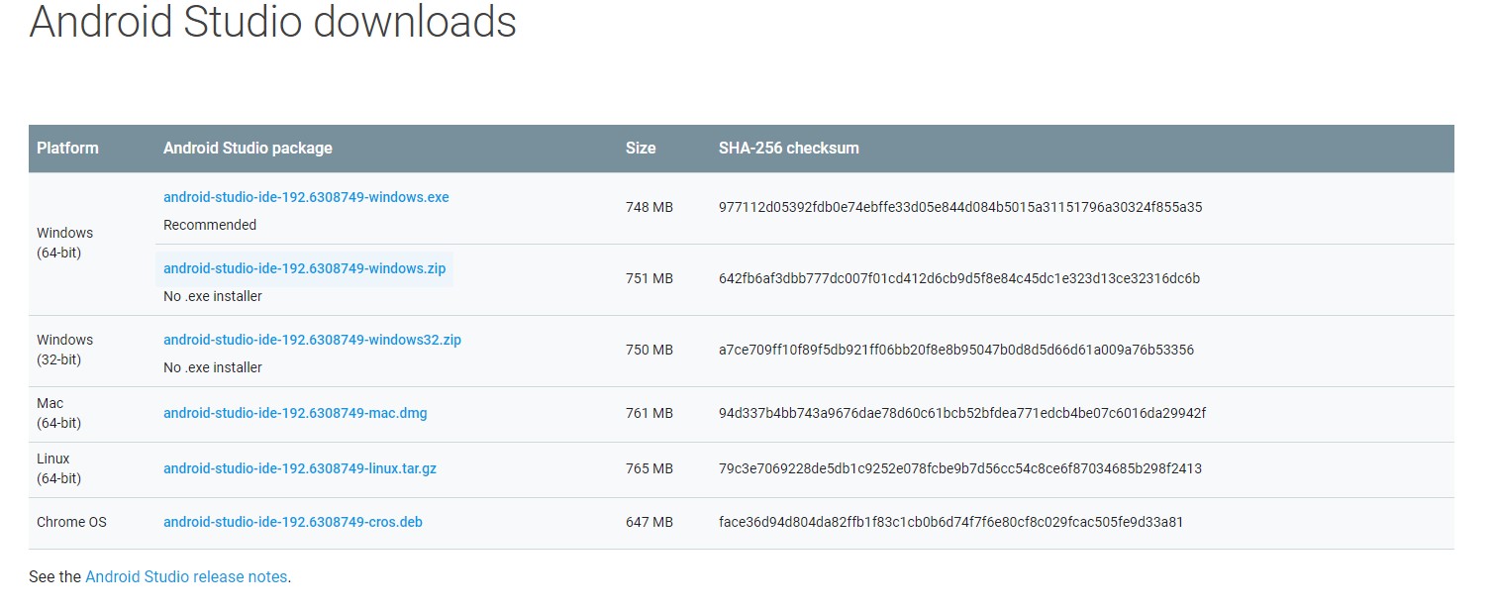Click the checksum starting with 642fb6af3dbb
This screenshot has width=1497, height=612.
pyautogui.click(x=959, y=278)
